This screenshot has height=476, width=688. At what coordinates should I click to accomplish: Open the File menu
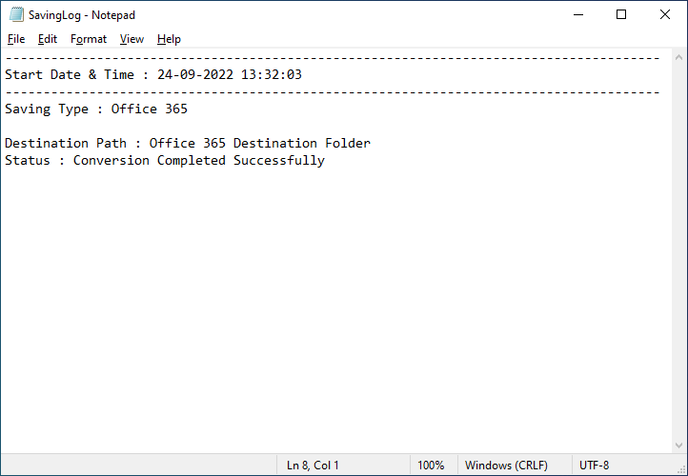(x=16, y=39)
